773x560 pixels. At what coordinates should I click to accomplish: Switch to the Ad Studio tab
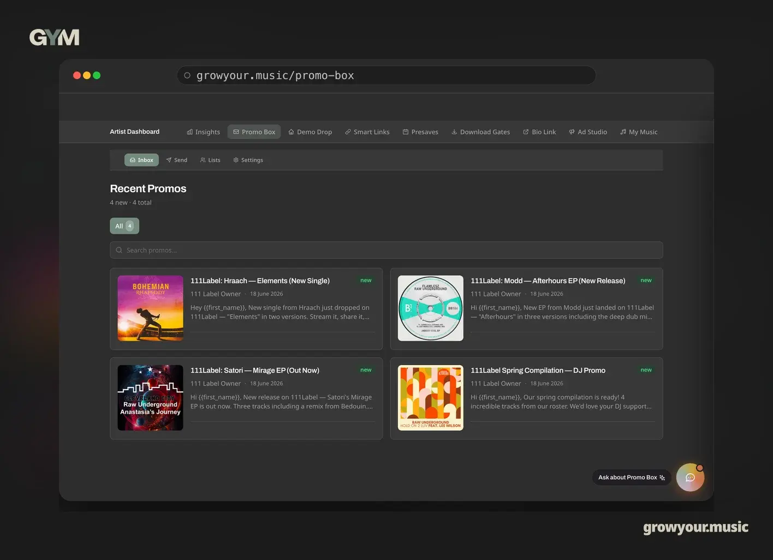point(588,132)
